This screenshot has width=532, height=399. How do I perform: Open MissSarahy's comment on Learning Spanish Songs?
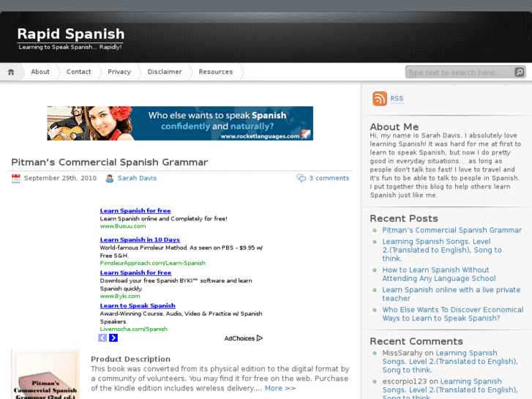pyautogui.click(x=450, y=362)
